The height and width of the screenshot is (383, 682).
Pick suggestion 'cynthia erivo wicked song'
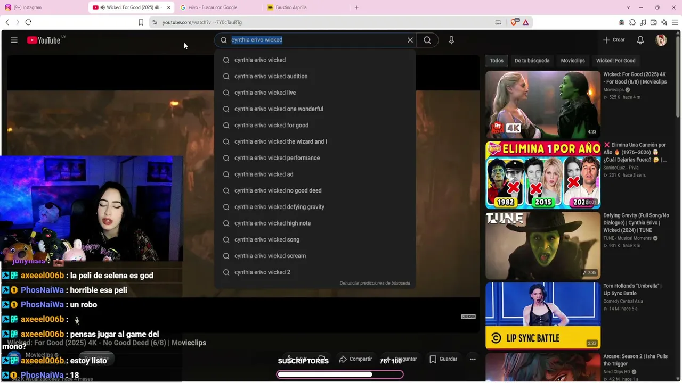pos(315,239)
